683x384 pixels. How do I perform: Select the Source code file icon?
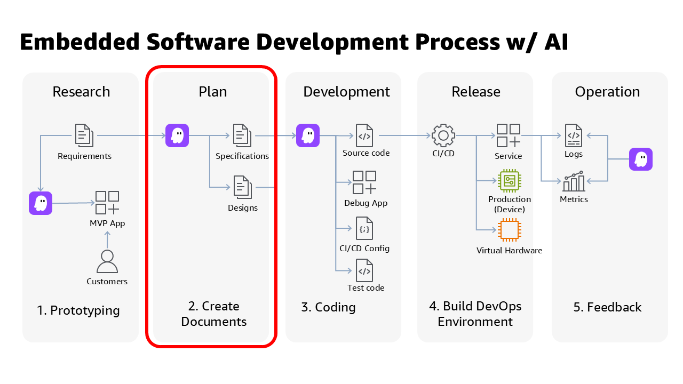point(364,135)
